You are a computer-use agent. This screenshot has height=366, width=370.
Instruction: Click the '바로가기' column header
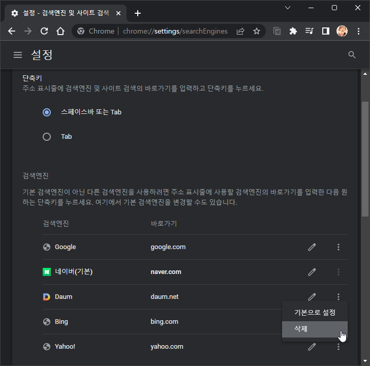164,224
